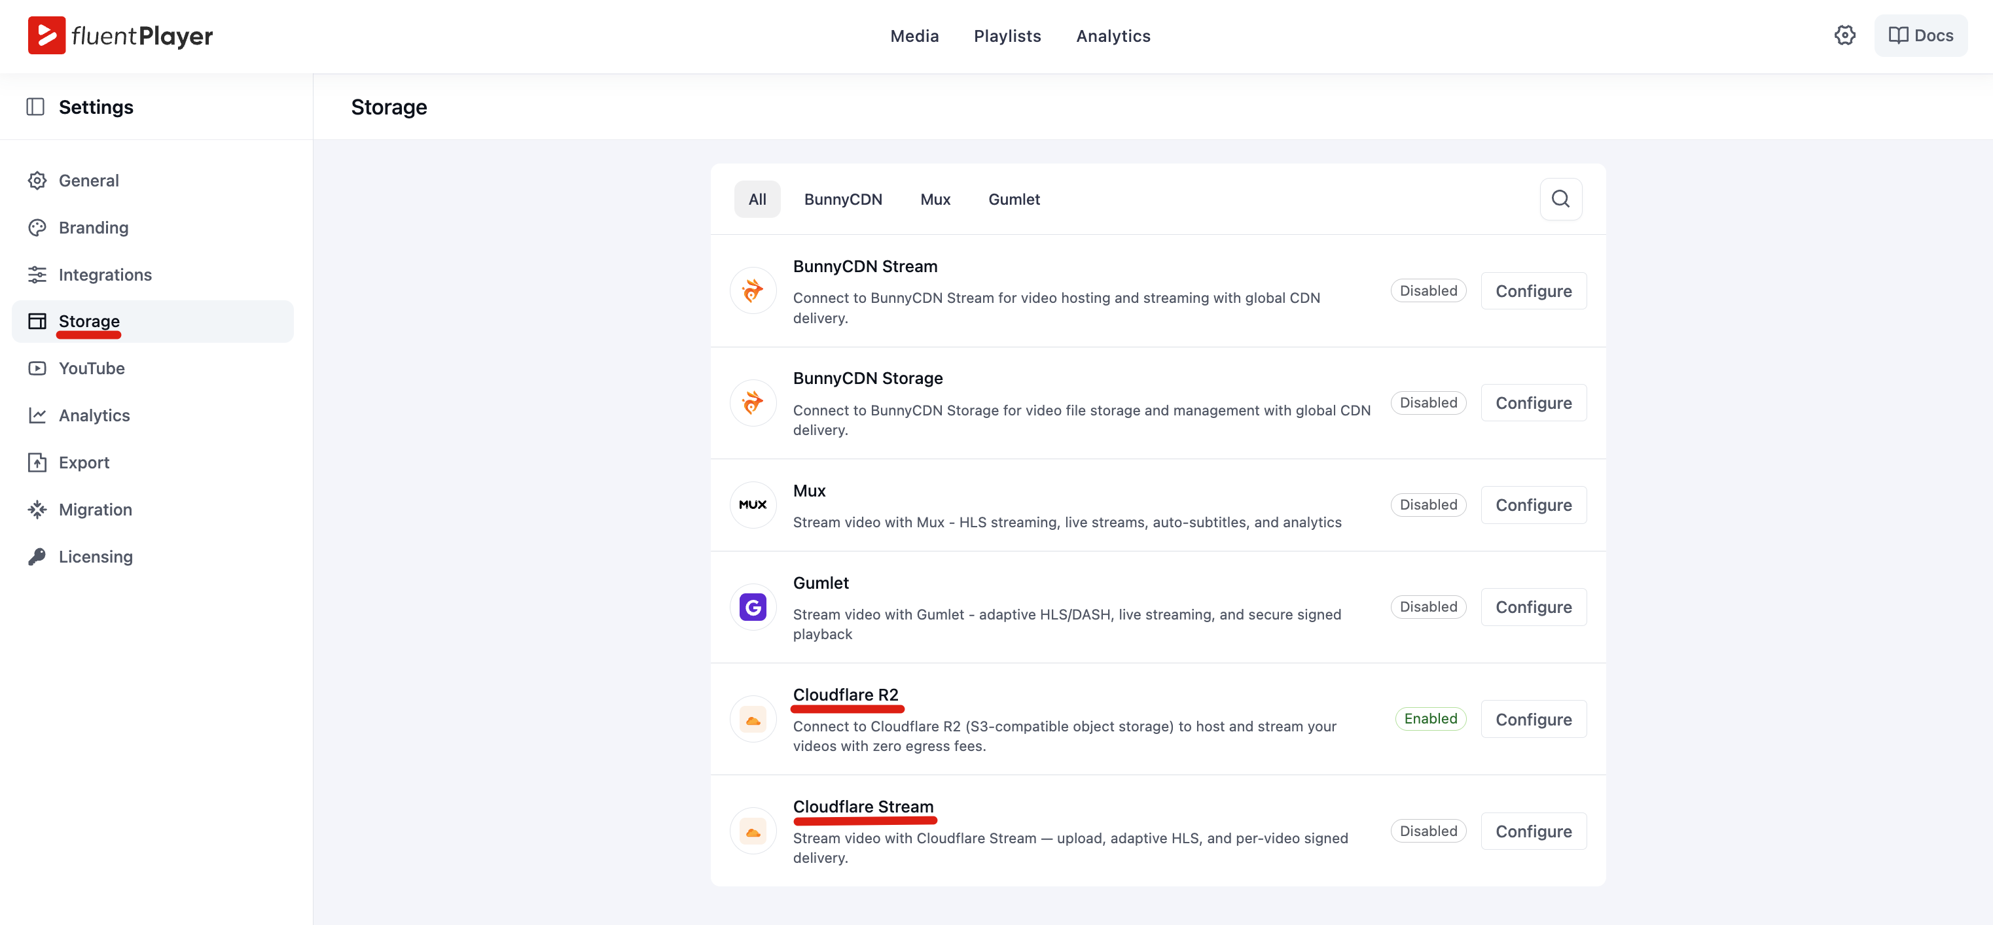Screen dimensions: 1993x925
Task: Click the Gumlet title text
Action: (821, 583)
